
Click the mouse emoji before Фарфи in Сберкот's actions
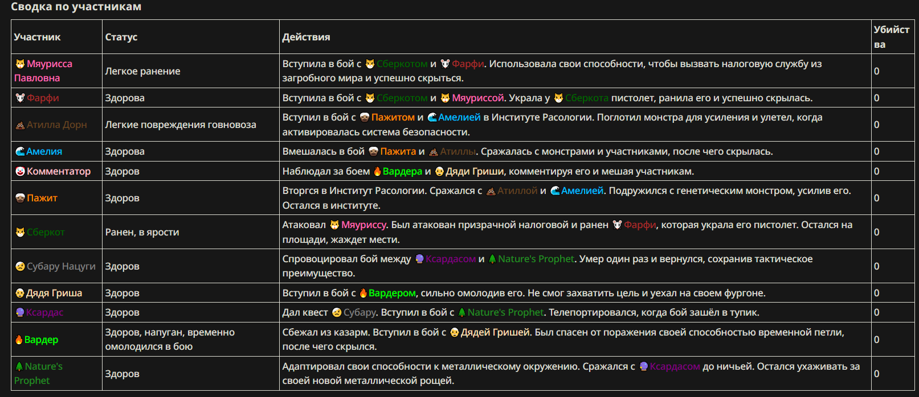(x=617, y=225)
